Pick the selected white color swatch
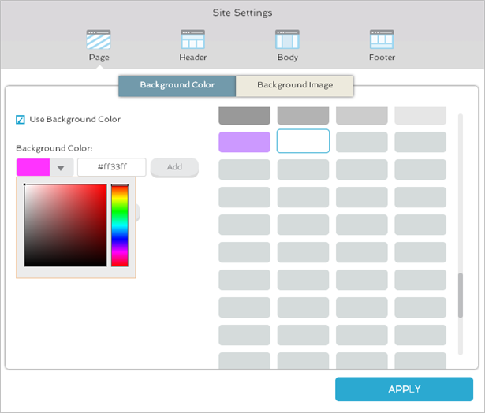This screenshot has width=485, height=413. 303,141
